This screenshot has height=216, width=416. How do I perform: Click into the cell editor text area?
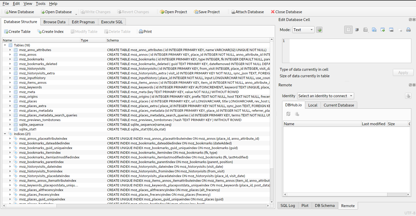point(350,51)
